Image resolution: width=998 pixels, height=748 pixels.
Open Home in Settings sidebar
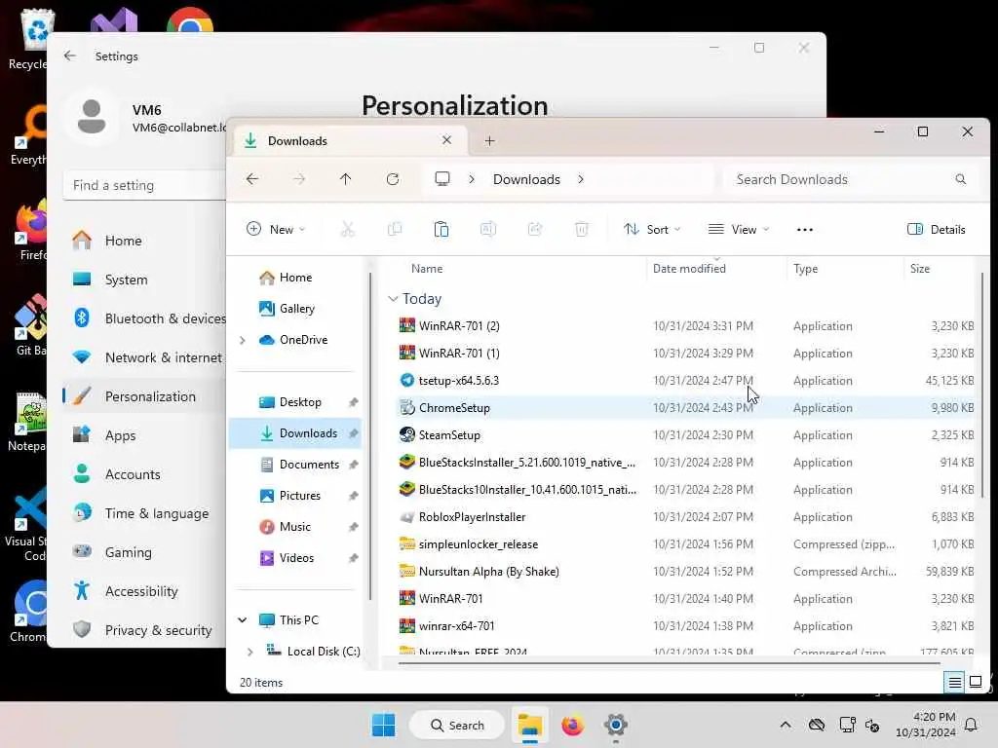[144, 242]
